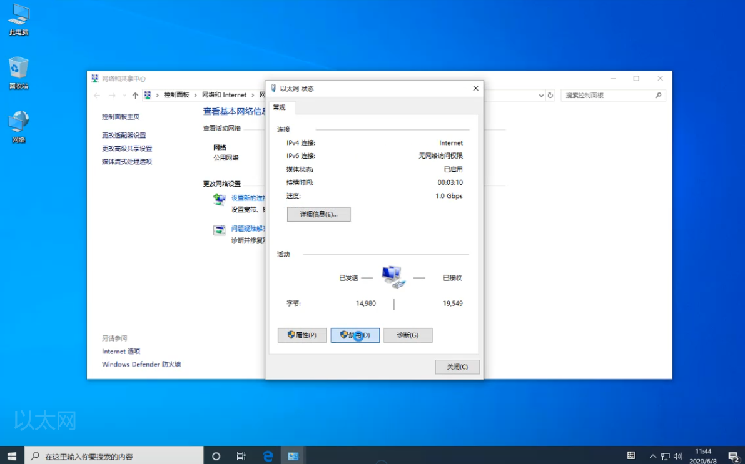This screenshot has width=745, height=464.
Task: Switch to the 常规 tab in Ethernet Status
Action: pos(279,107)
